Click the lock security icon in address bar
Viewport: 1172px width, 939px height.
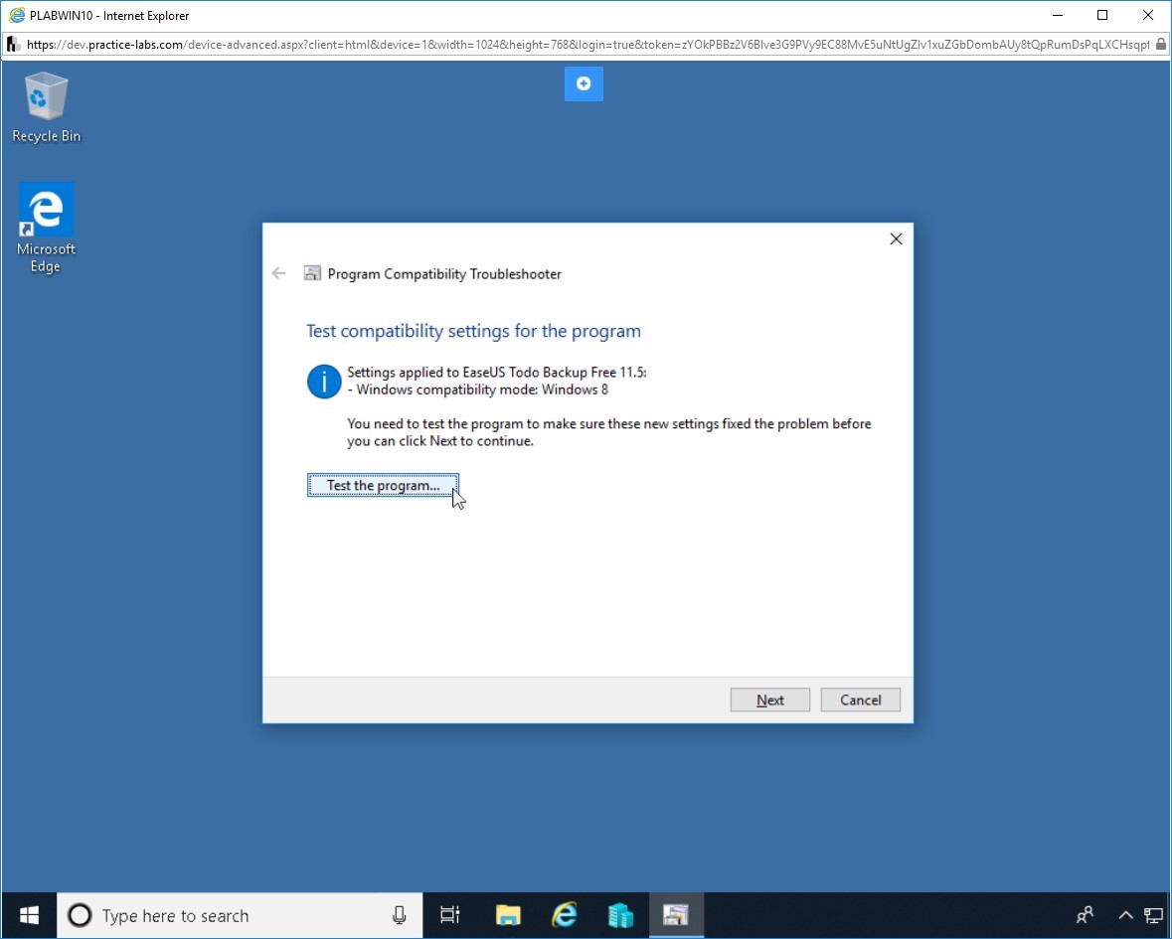(1161, 45)
